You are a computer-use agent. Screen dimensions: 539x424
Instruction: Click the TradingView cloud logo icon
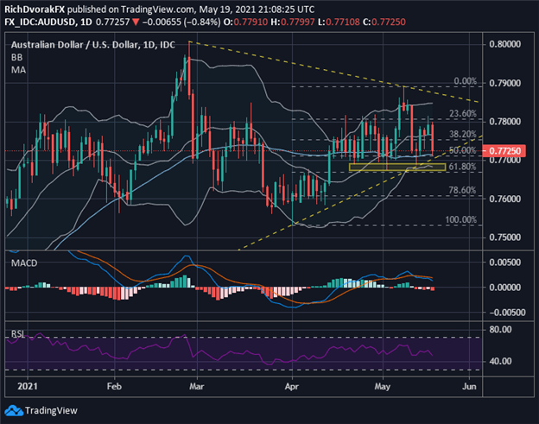14,410
